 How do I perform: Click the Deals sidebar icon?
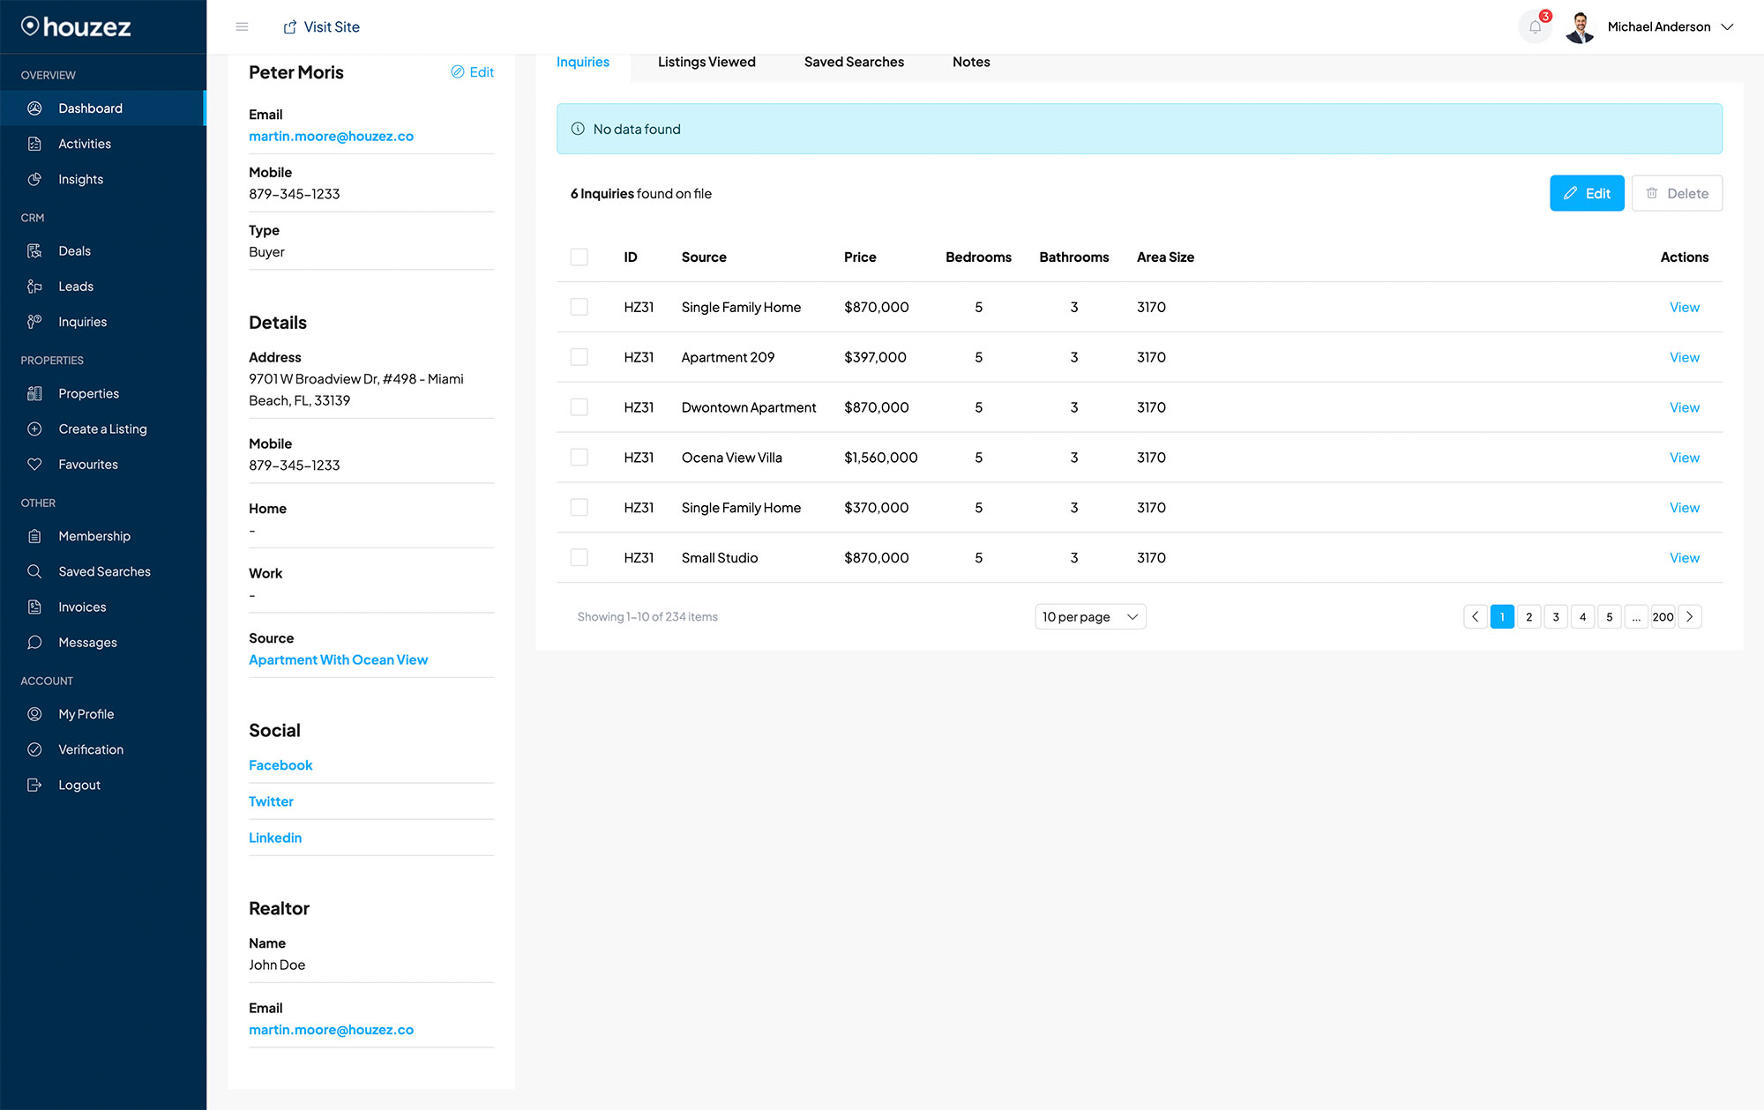point(34,251)
